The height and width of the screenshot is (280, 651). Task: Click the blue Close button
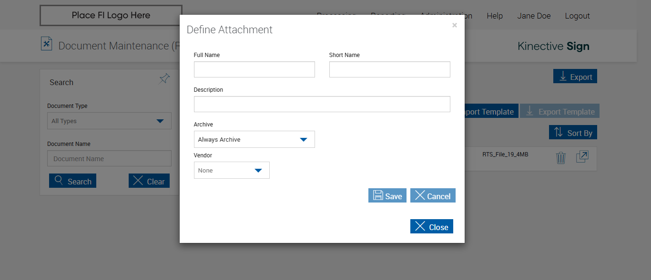pos(431,227)
